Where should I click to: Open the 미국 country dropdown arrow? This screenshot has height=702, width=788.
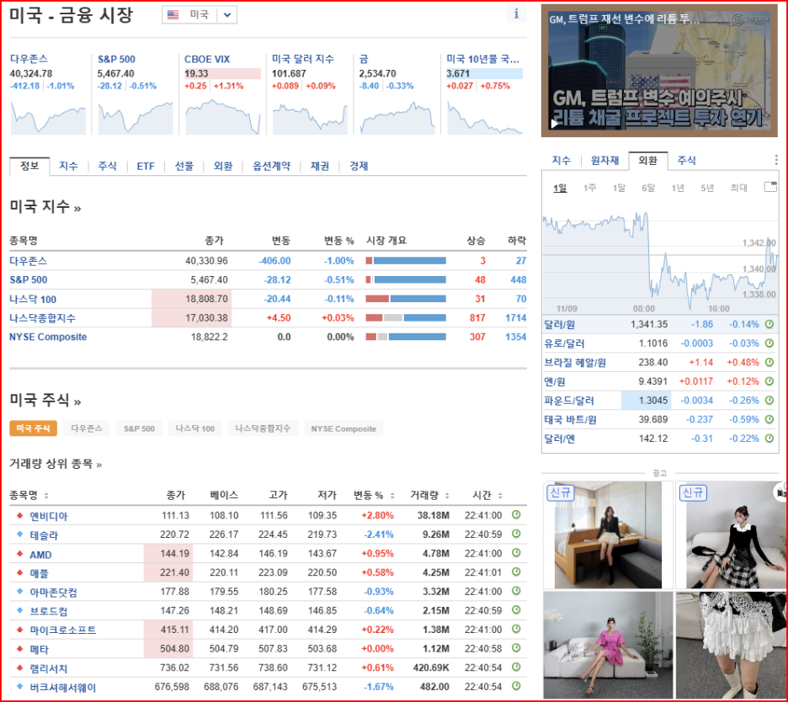(227, 14)
